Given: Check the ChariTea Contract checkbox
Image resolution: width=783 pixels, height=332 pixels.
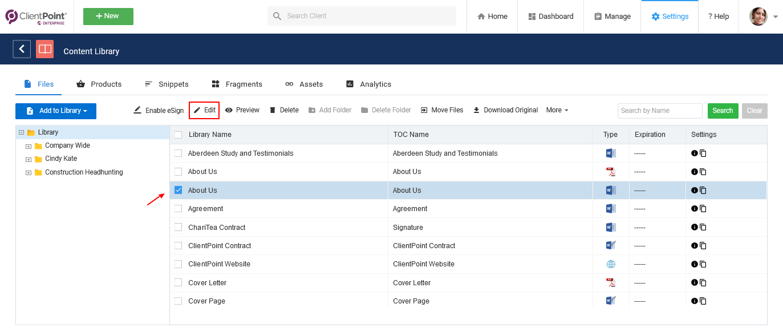Looking at the screenshot, I should tap(178, 227).
